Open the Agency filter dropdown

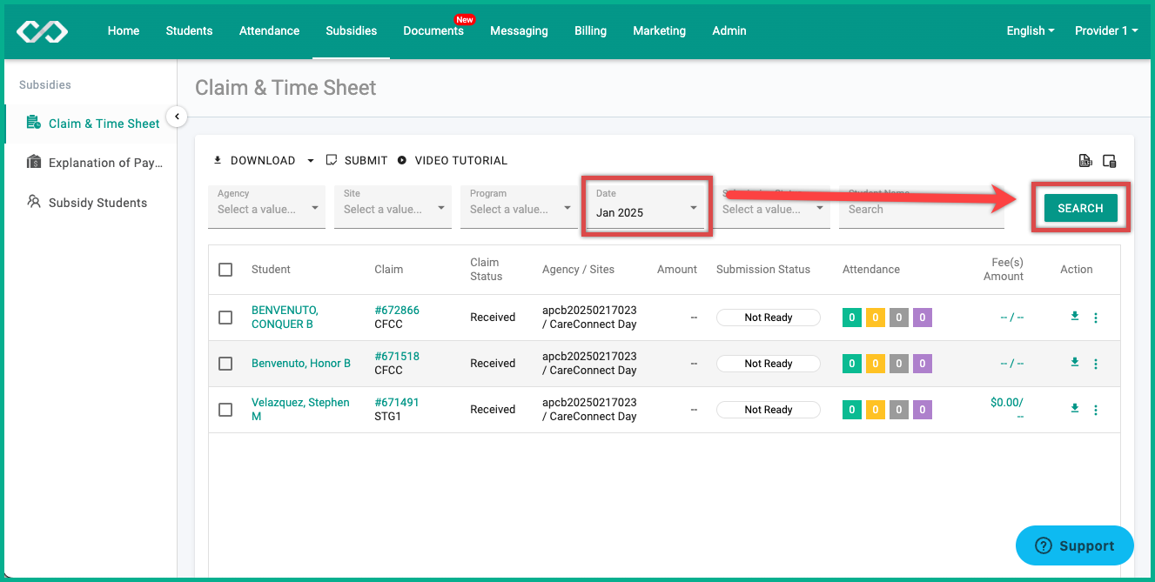tap(266, 207)
